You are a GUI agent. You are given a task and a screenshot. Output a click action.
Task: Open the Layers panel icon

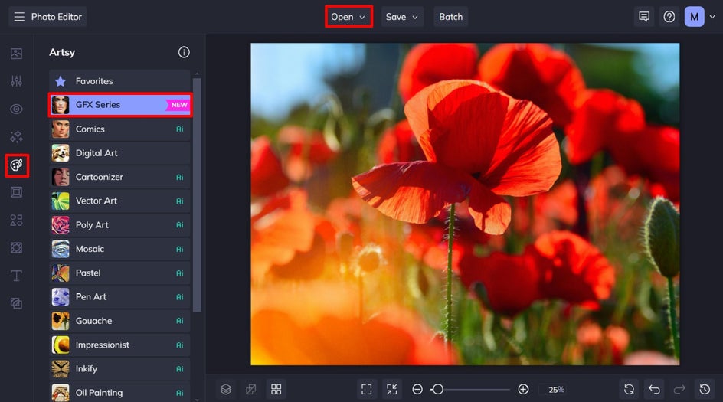coord(225,390)
